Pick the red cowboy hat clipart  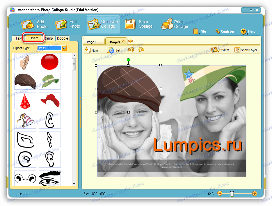pos(50,101)
